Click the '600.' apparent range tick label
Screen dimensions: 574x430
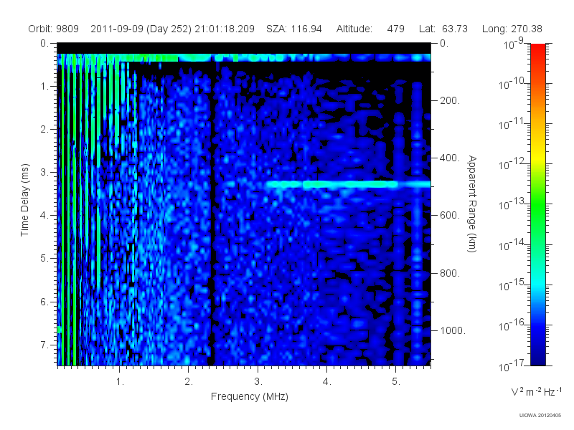[450, 216]
